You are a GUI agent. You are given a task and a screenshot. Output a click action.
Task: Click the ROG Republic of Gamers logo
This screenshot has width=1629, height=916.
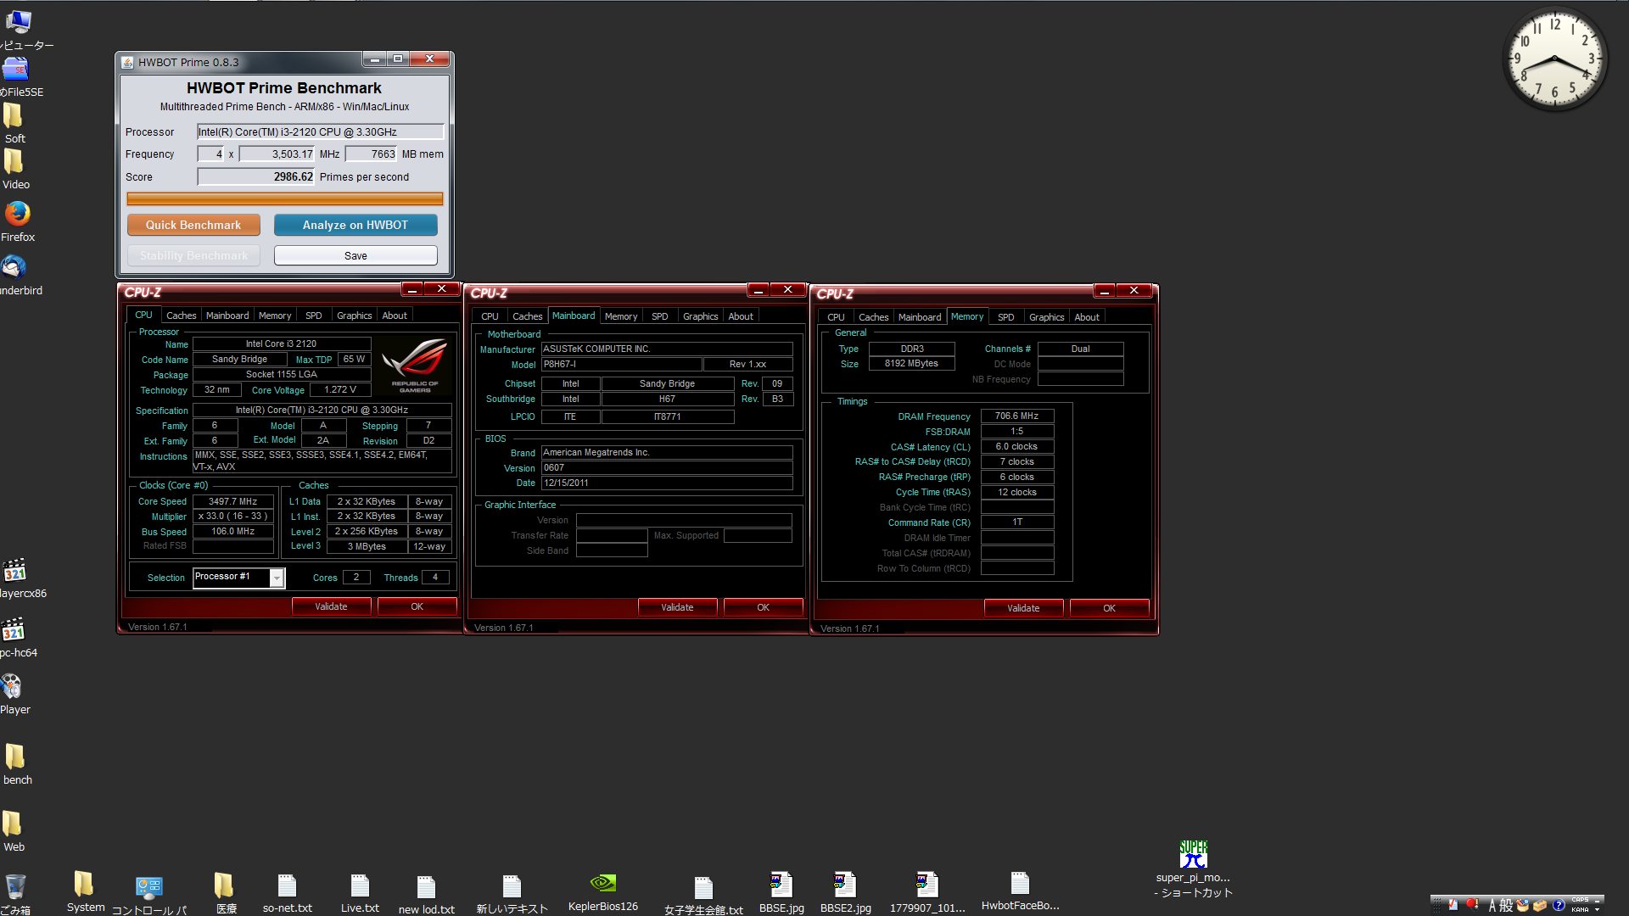pos(415,366)
